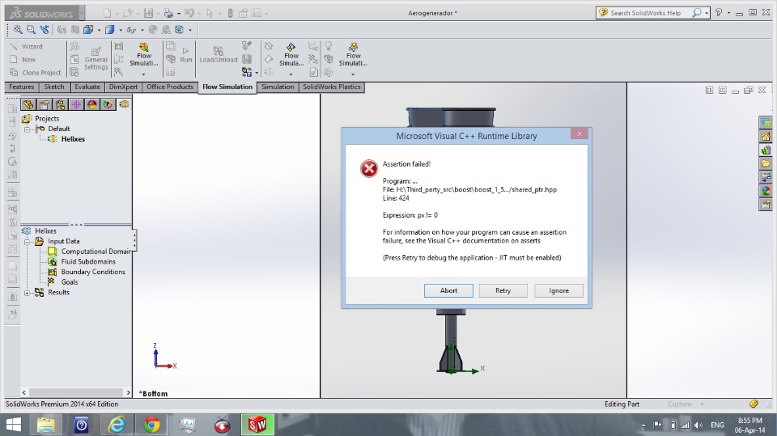Open Appearances color ball in task pane
The height and width of the screenshot is (436, 777).
coord(766,191)
